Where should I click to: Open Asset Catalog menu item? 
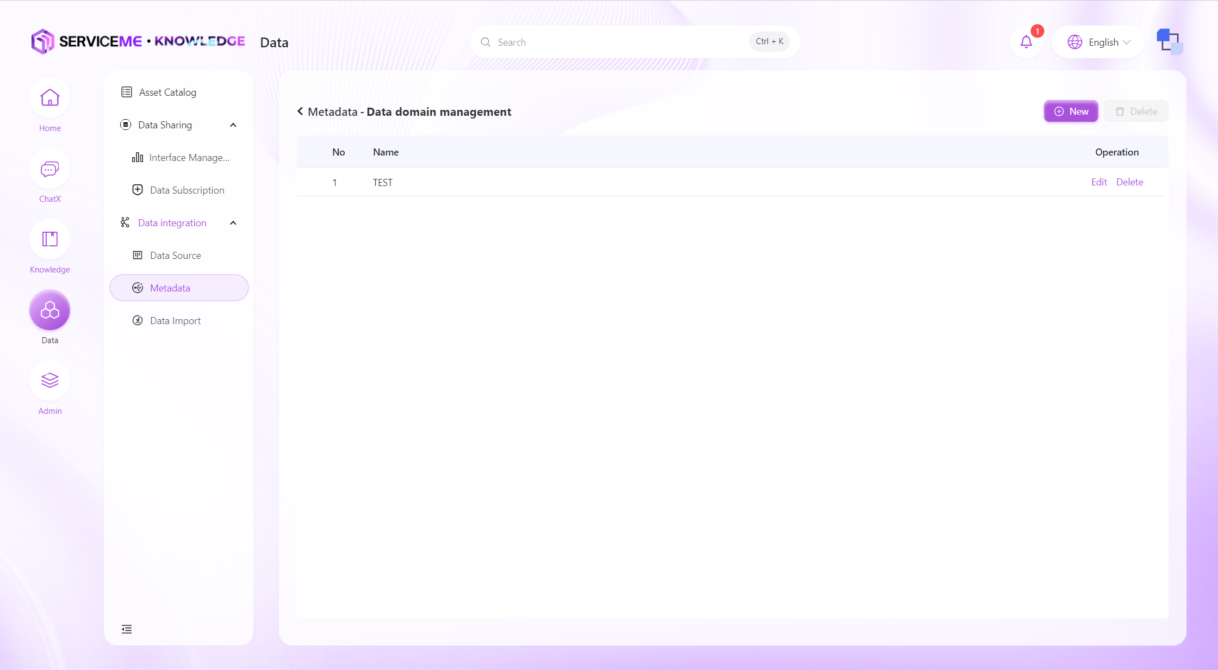167,92
